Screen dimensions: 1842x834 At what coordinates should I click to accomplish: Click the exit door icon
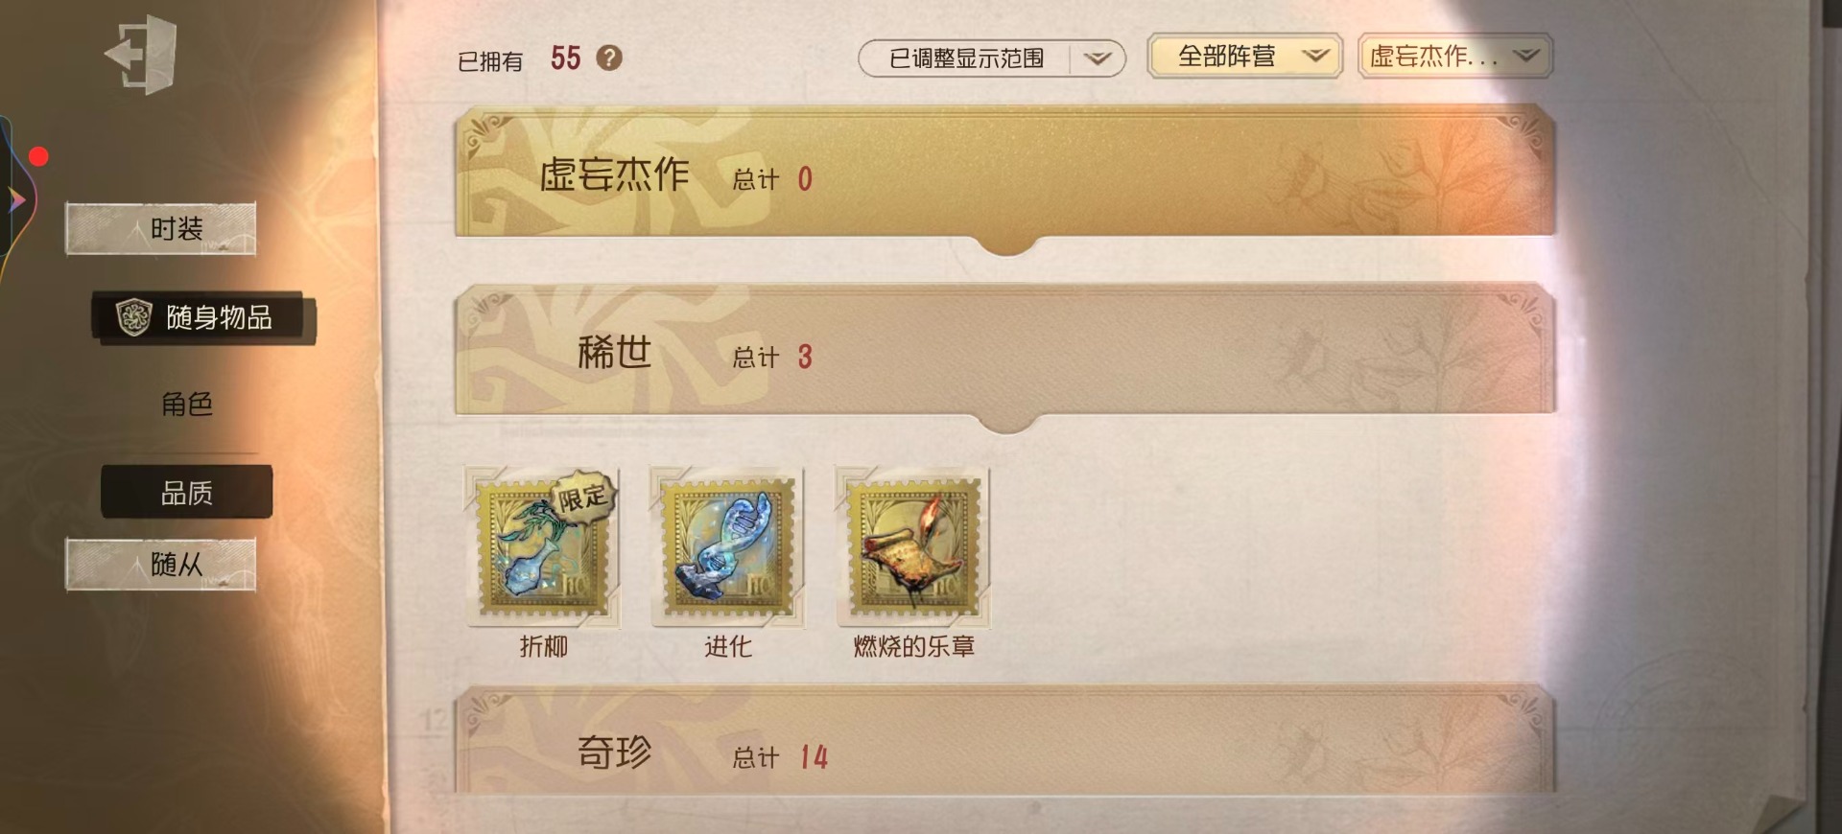[x=142, y=54]
